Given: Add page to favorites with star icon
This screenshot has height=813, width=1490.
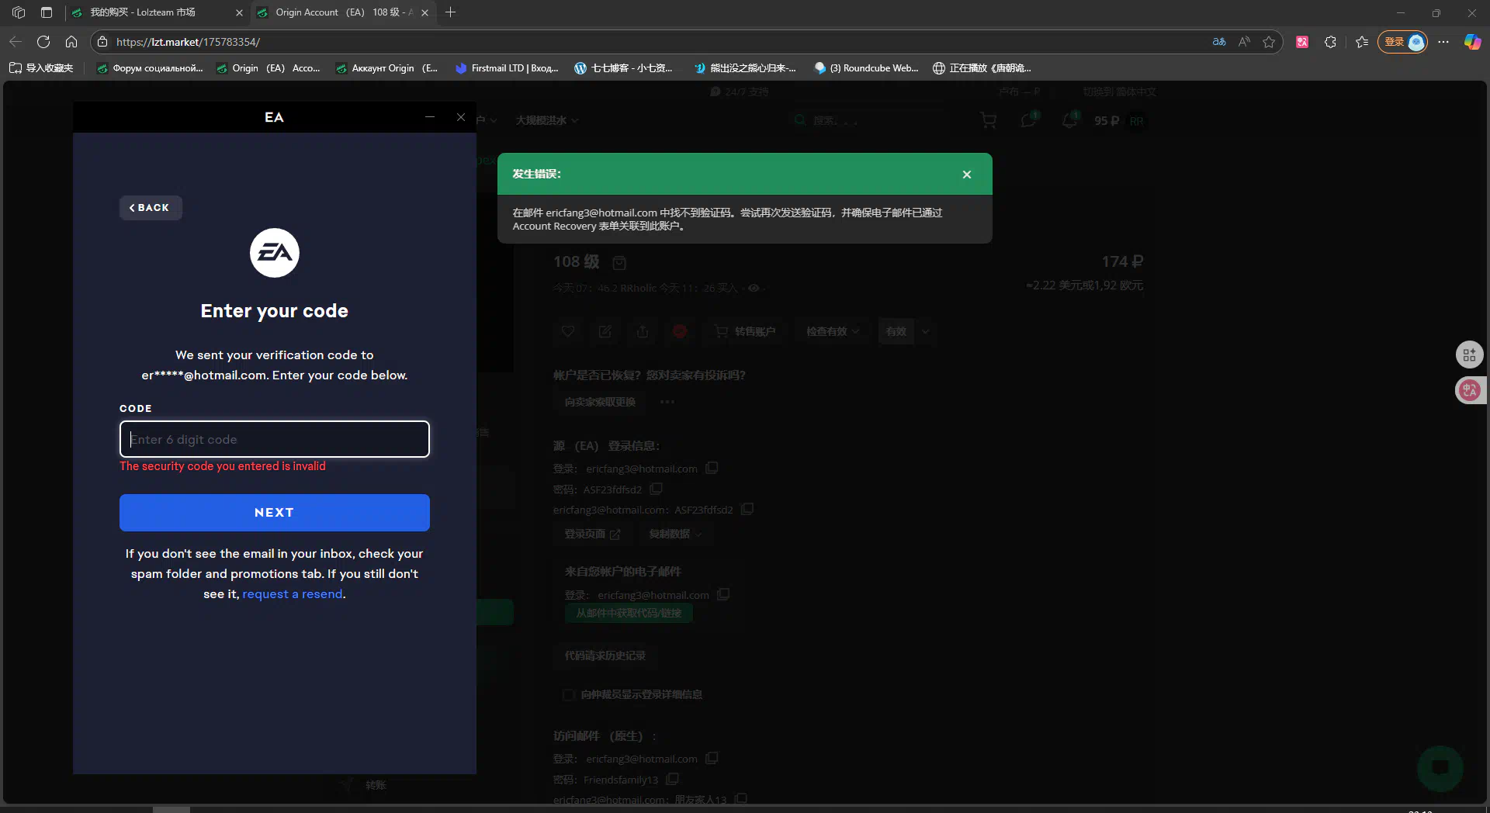Looking at the screenshot, I should coord(1269,42).
